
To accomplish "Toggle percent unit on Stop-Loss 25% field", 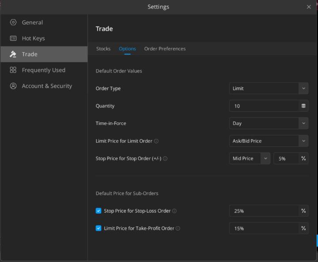I will tap(303, 211).
